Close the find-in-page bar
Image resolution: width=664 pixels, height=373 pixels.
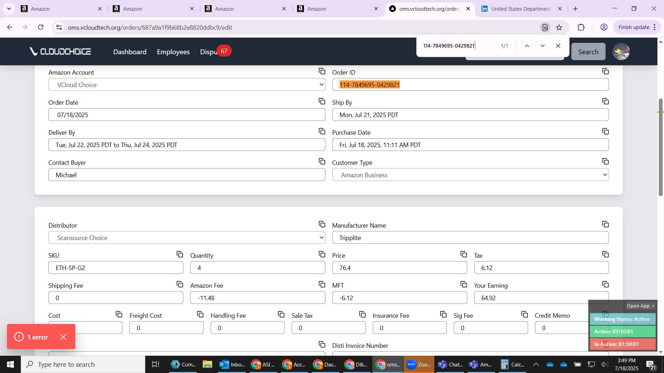[x=558, y=46]
